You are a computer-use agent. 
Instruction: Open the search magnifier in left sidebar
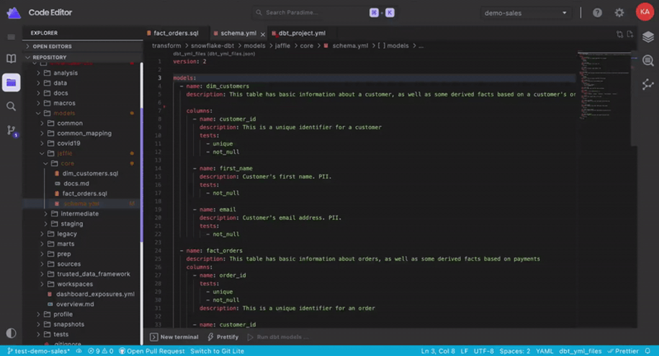tap(11, 106)
